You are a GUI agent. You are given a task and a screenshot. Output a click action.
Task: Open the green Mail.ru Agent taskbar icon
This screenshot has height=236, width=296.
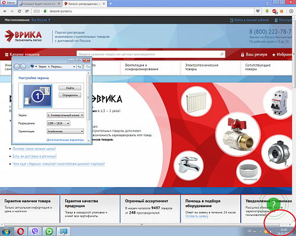click(x=49, y=231)
